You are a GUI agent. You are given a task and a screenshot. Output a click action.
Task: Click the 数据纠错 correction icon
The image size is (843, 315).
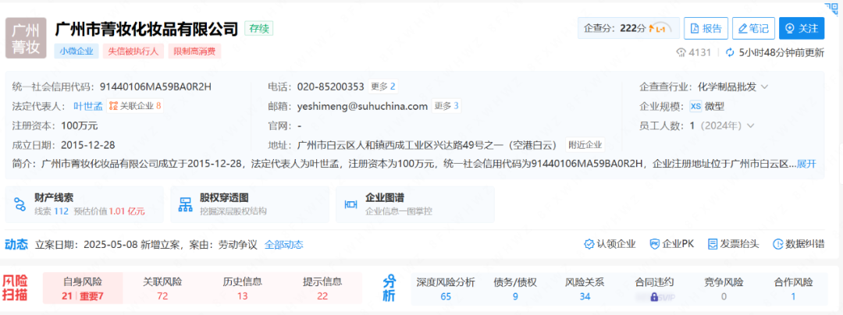pos(778,244)
